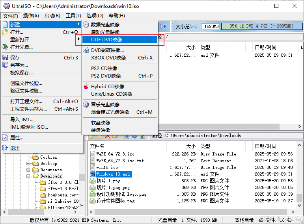Click the floppy disk icon next to 保存

click(5, 57)
